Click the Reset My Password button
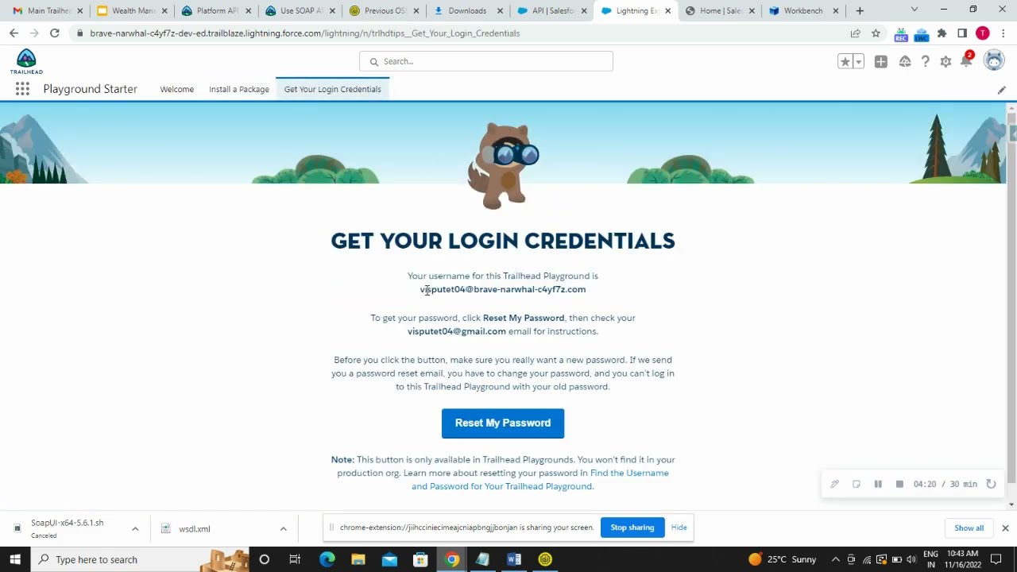Viewport: 1017px width, 572px height. tap(503, 423)
